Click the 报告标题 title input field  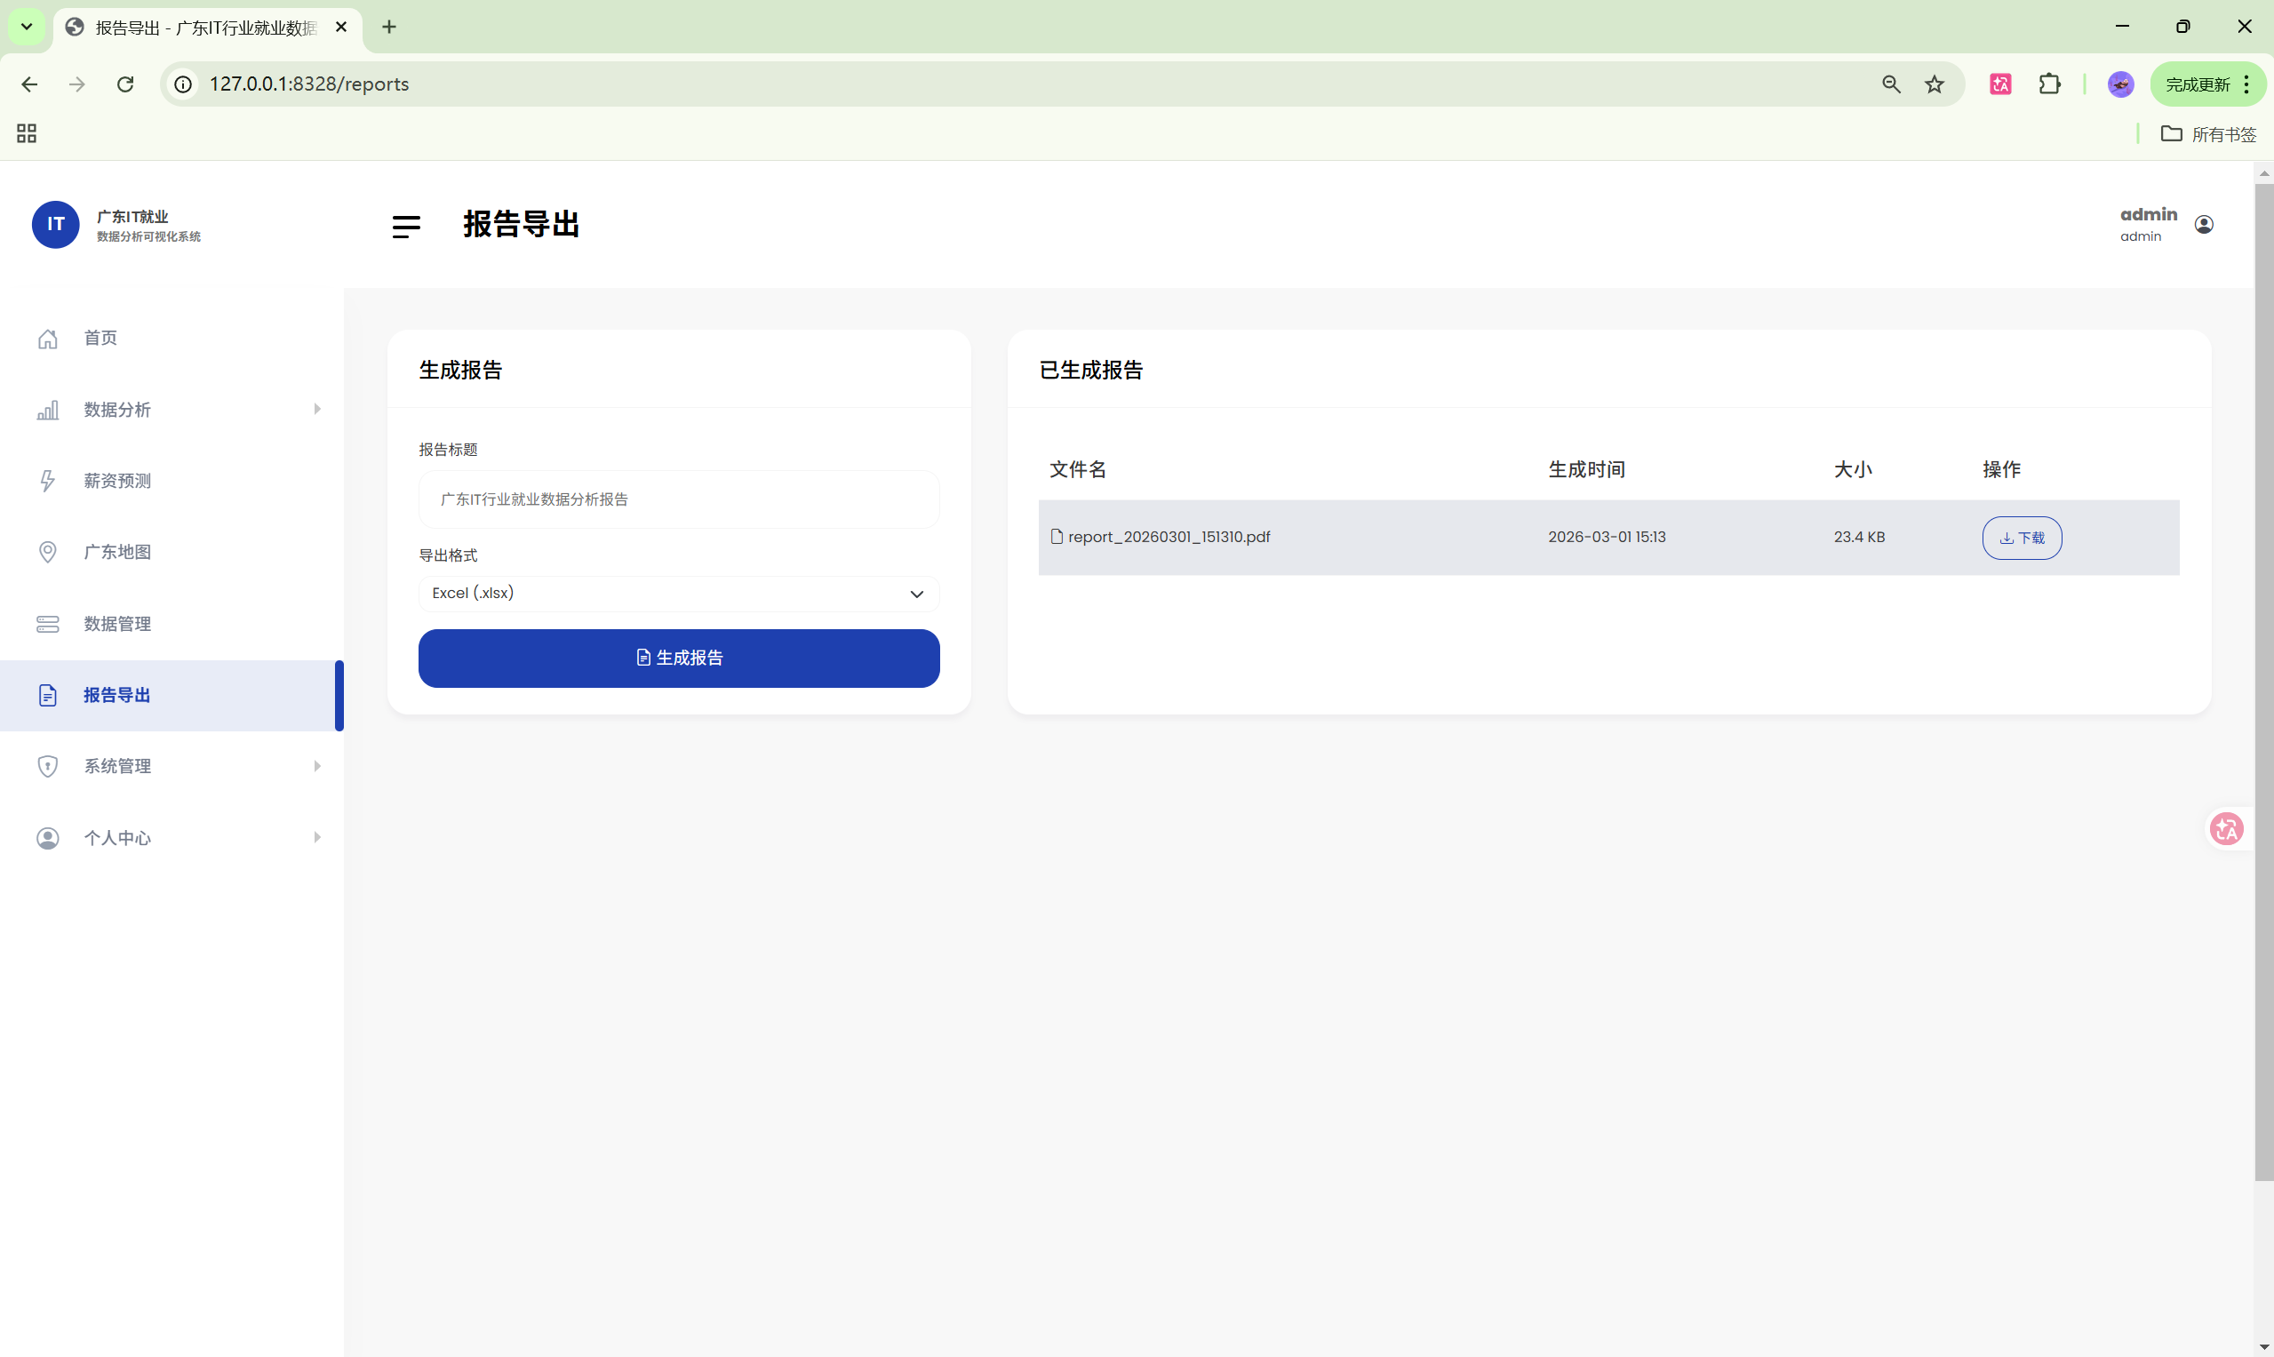click(x=678, y=499)
